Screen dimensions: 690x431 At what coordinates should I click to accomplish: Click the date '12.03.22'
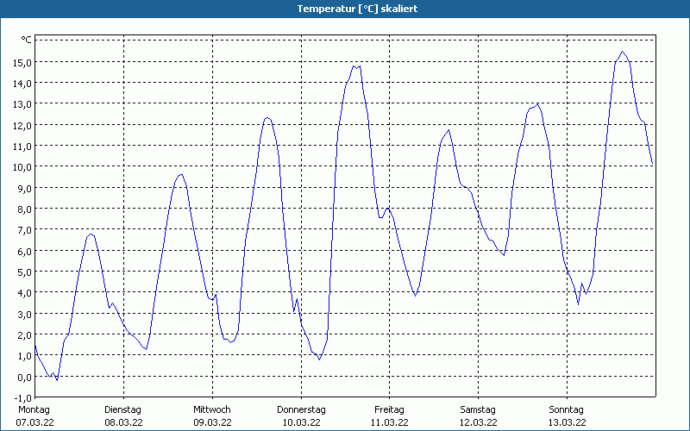479,422
